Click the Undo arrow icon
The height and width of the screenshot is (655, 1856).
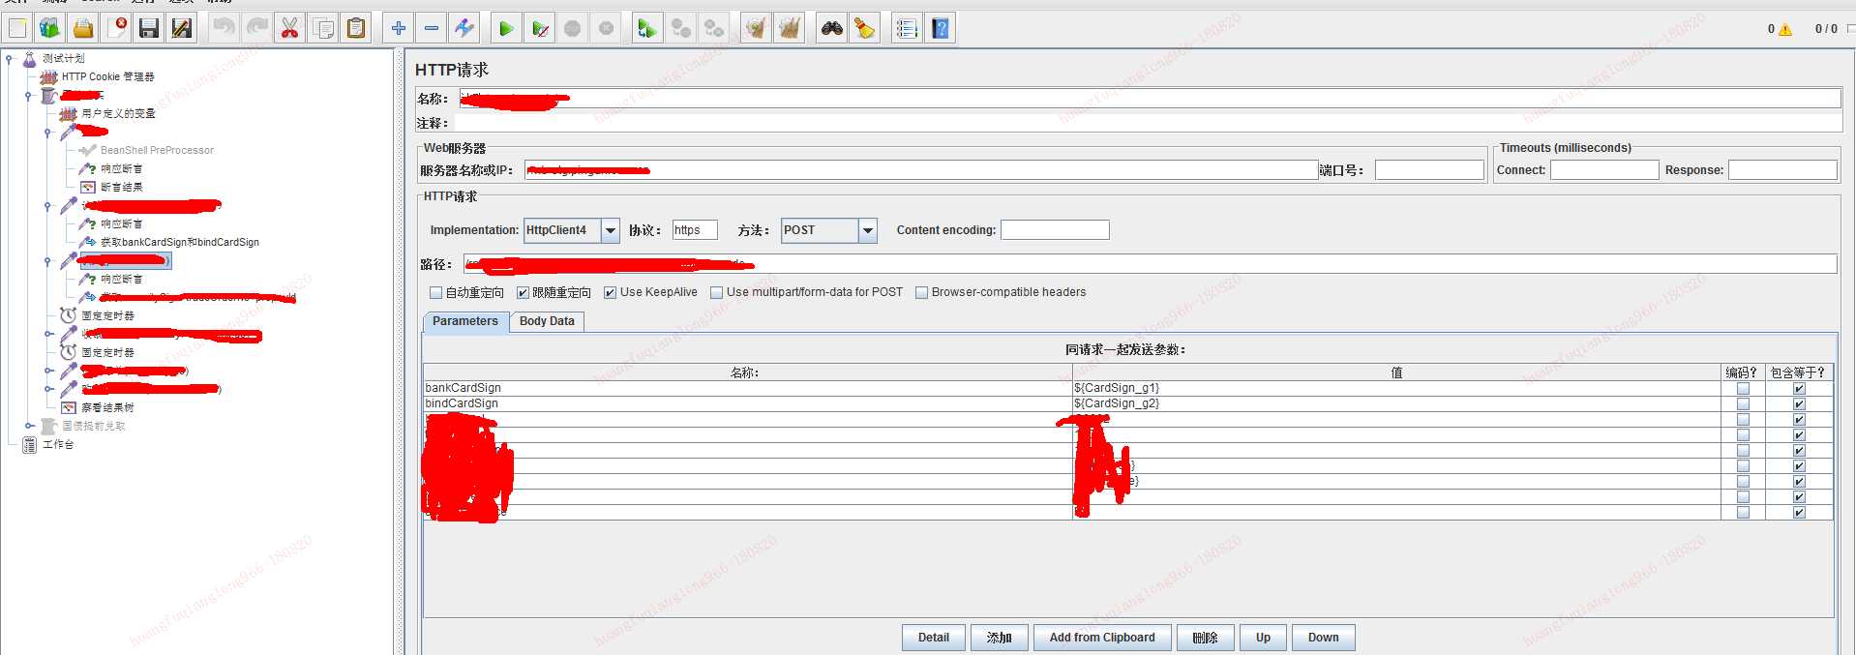pos(224,29)
